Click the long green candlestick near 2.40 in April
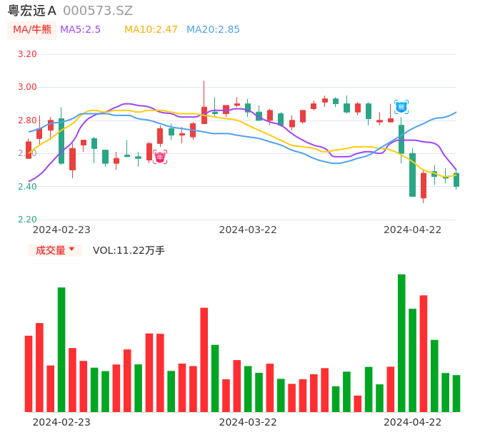 click(x=412, y=175)
